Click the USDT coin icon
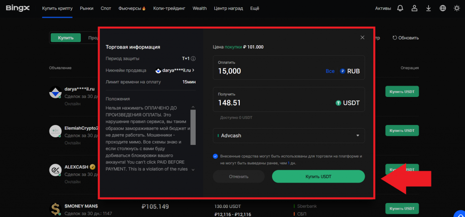Viewport: 465px width, 217px height. click(x=338, y=103)
